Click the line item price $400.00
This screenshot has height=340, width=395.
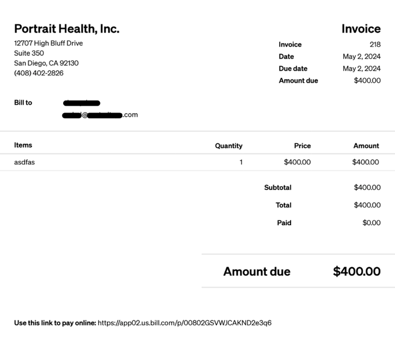(297, 162)
